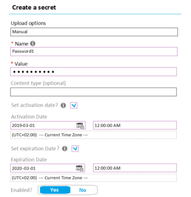Viewport: 191px width, 197px height.
Task: Open the Activation Date calendar picker icon
Action: pos(80,126)
